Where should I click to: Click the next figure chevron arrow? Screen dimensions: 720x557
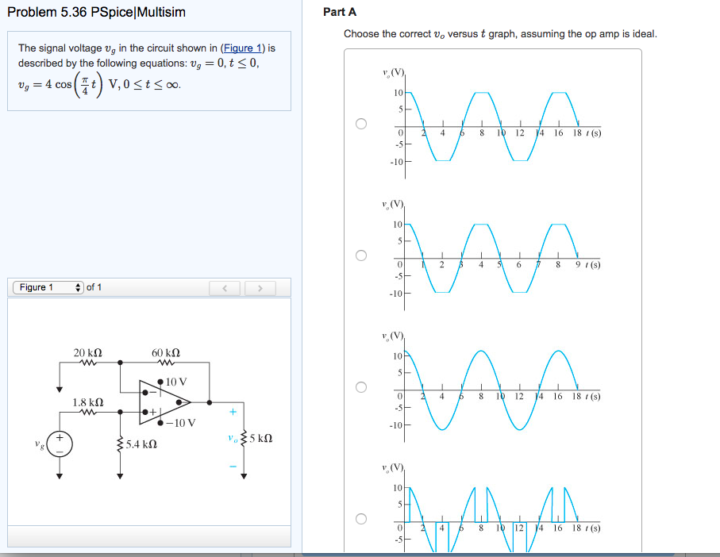point(261,287)
